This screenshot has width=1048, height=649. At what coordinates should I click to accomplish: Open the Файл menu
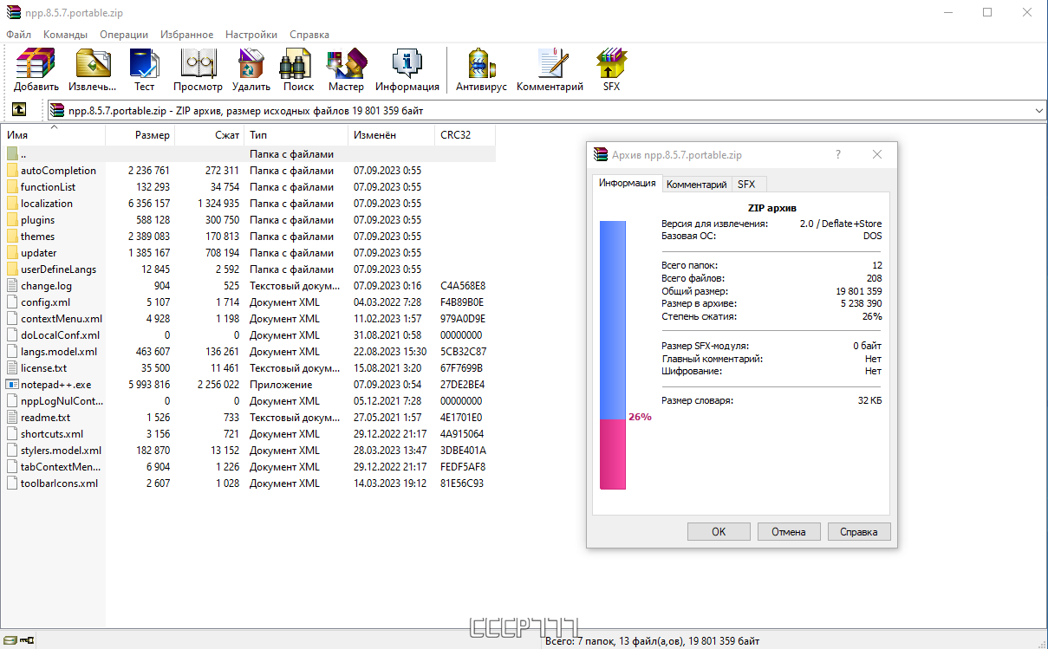[18, 35]
